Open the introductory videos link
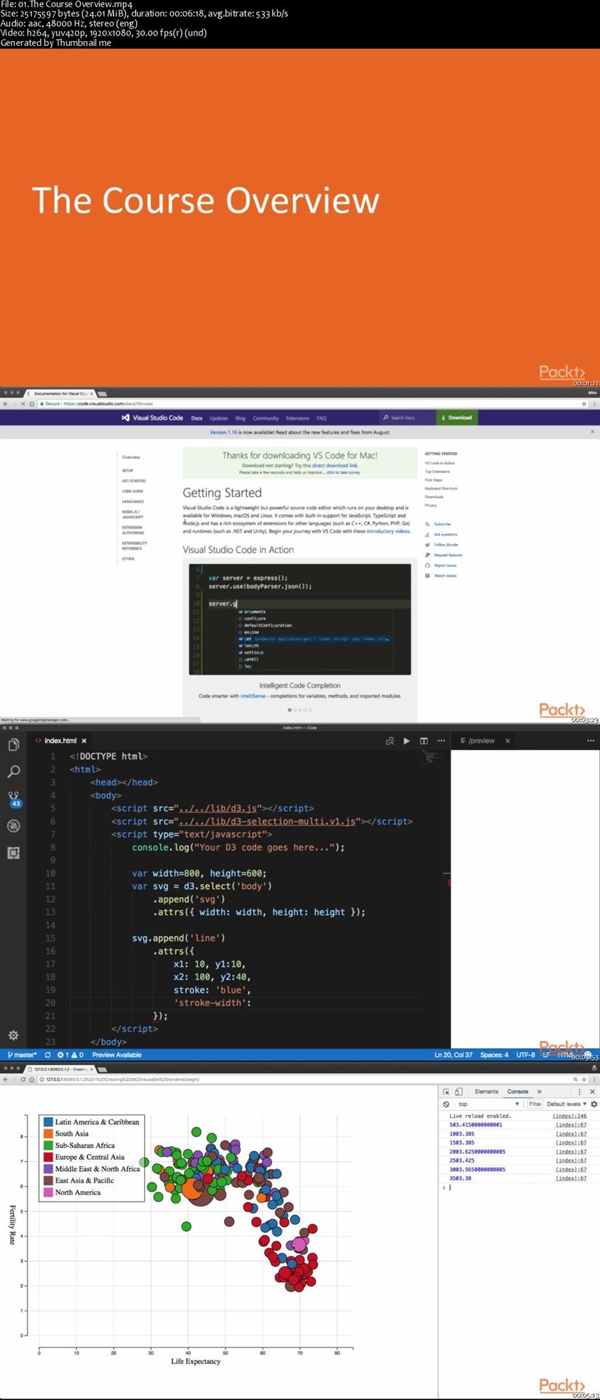 [388, 531]
